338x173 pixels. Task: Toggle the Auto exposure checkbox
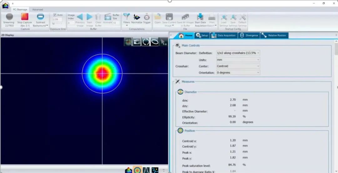click(x=55, y=15)
